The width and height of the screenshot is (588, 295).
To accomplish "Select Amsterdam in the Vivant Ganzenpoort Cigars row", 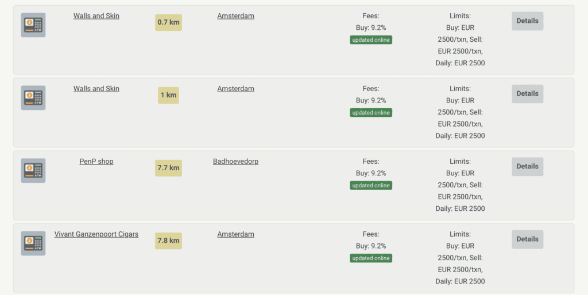I will [x=235, y=234].
